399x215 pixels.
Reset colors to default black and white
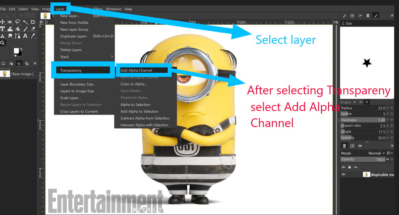tap(15, 55)
